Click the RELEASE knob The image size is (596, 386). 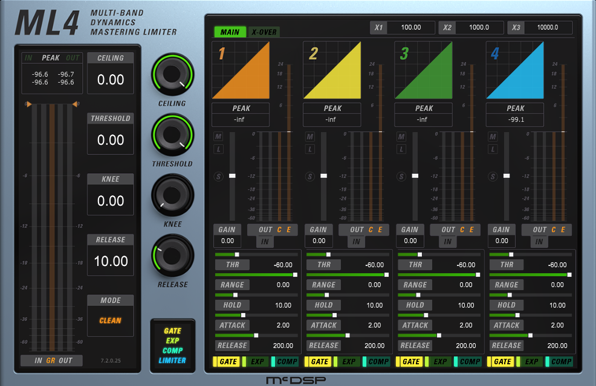click(x=172, y=256)
